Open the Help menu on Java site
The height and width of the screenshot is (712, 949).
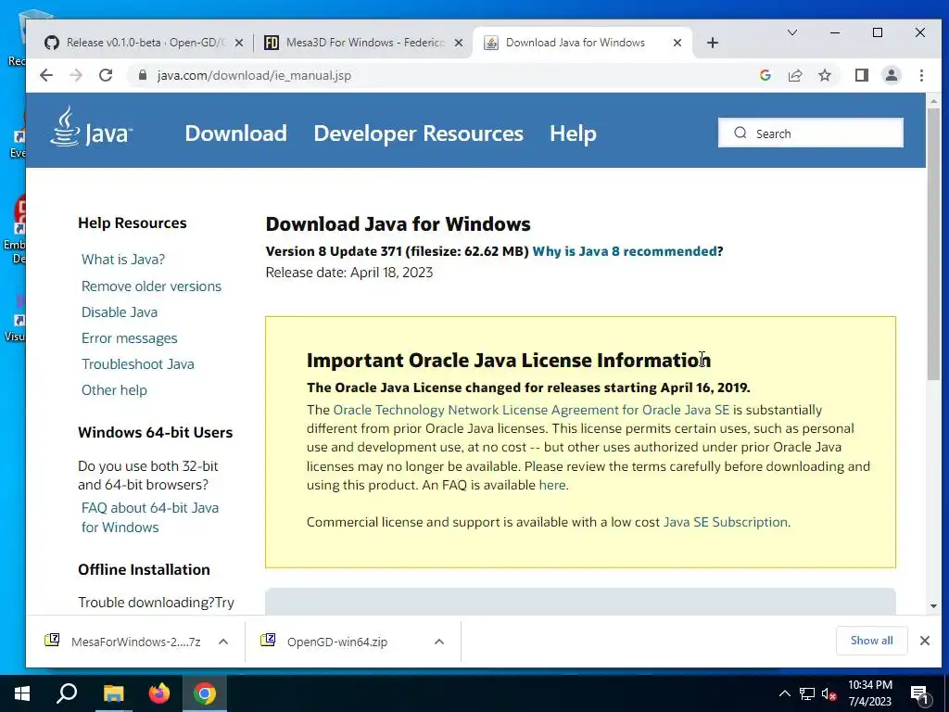pyautogui.click(x=573, y=133)
